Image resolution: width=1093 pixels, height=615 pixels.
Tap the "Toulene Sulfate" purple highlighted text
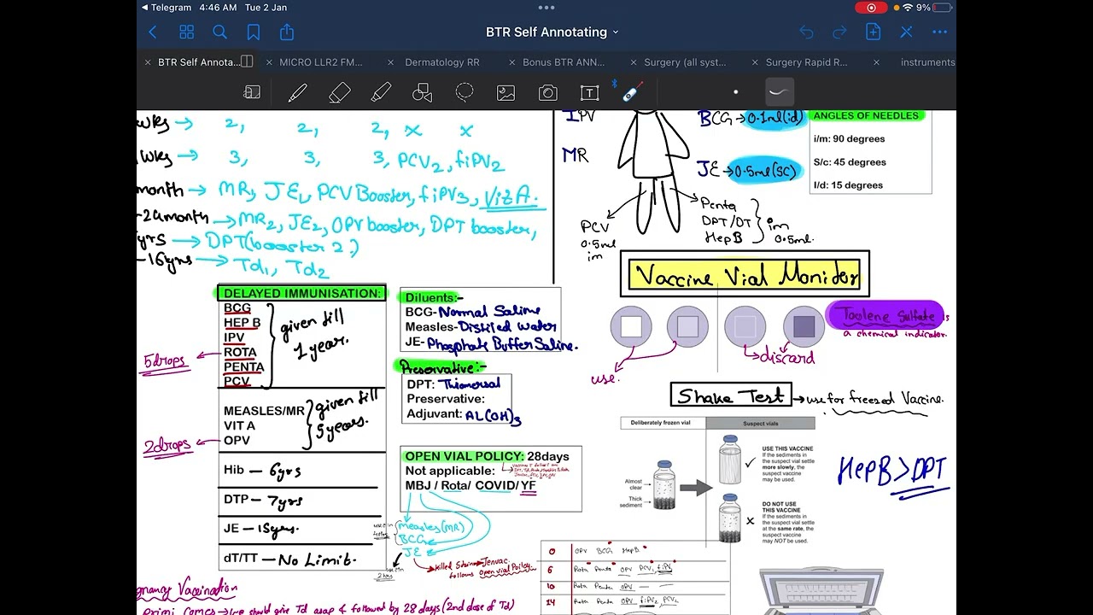coord(886,315)
